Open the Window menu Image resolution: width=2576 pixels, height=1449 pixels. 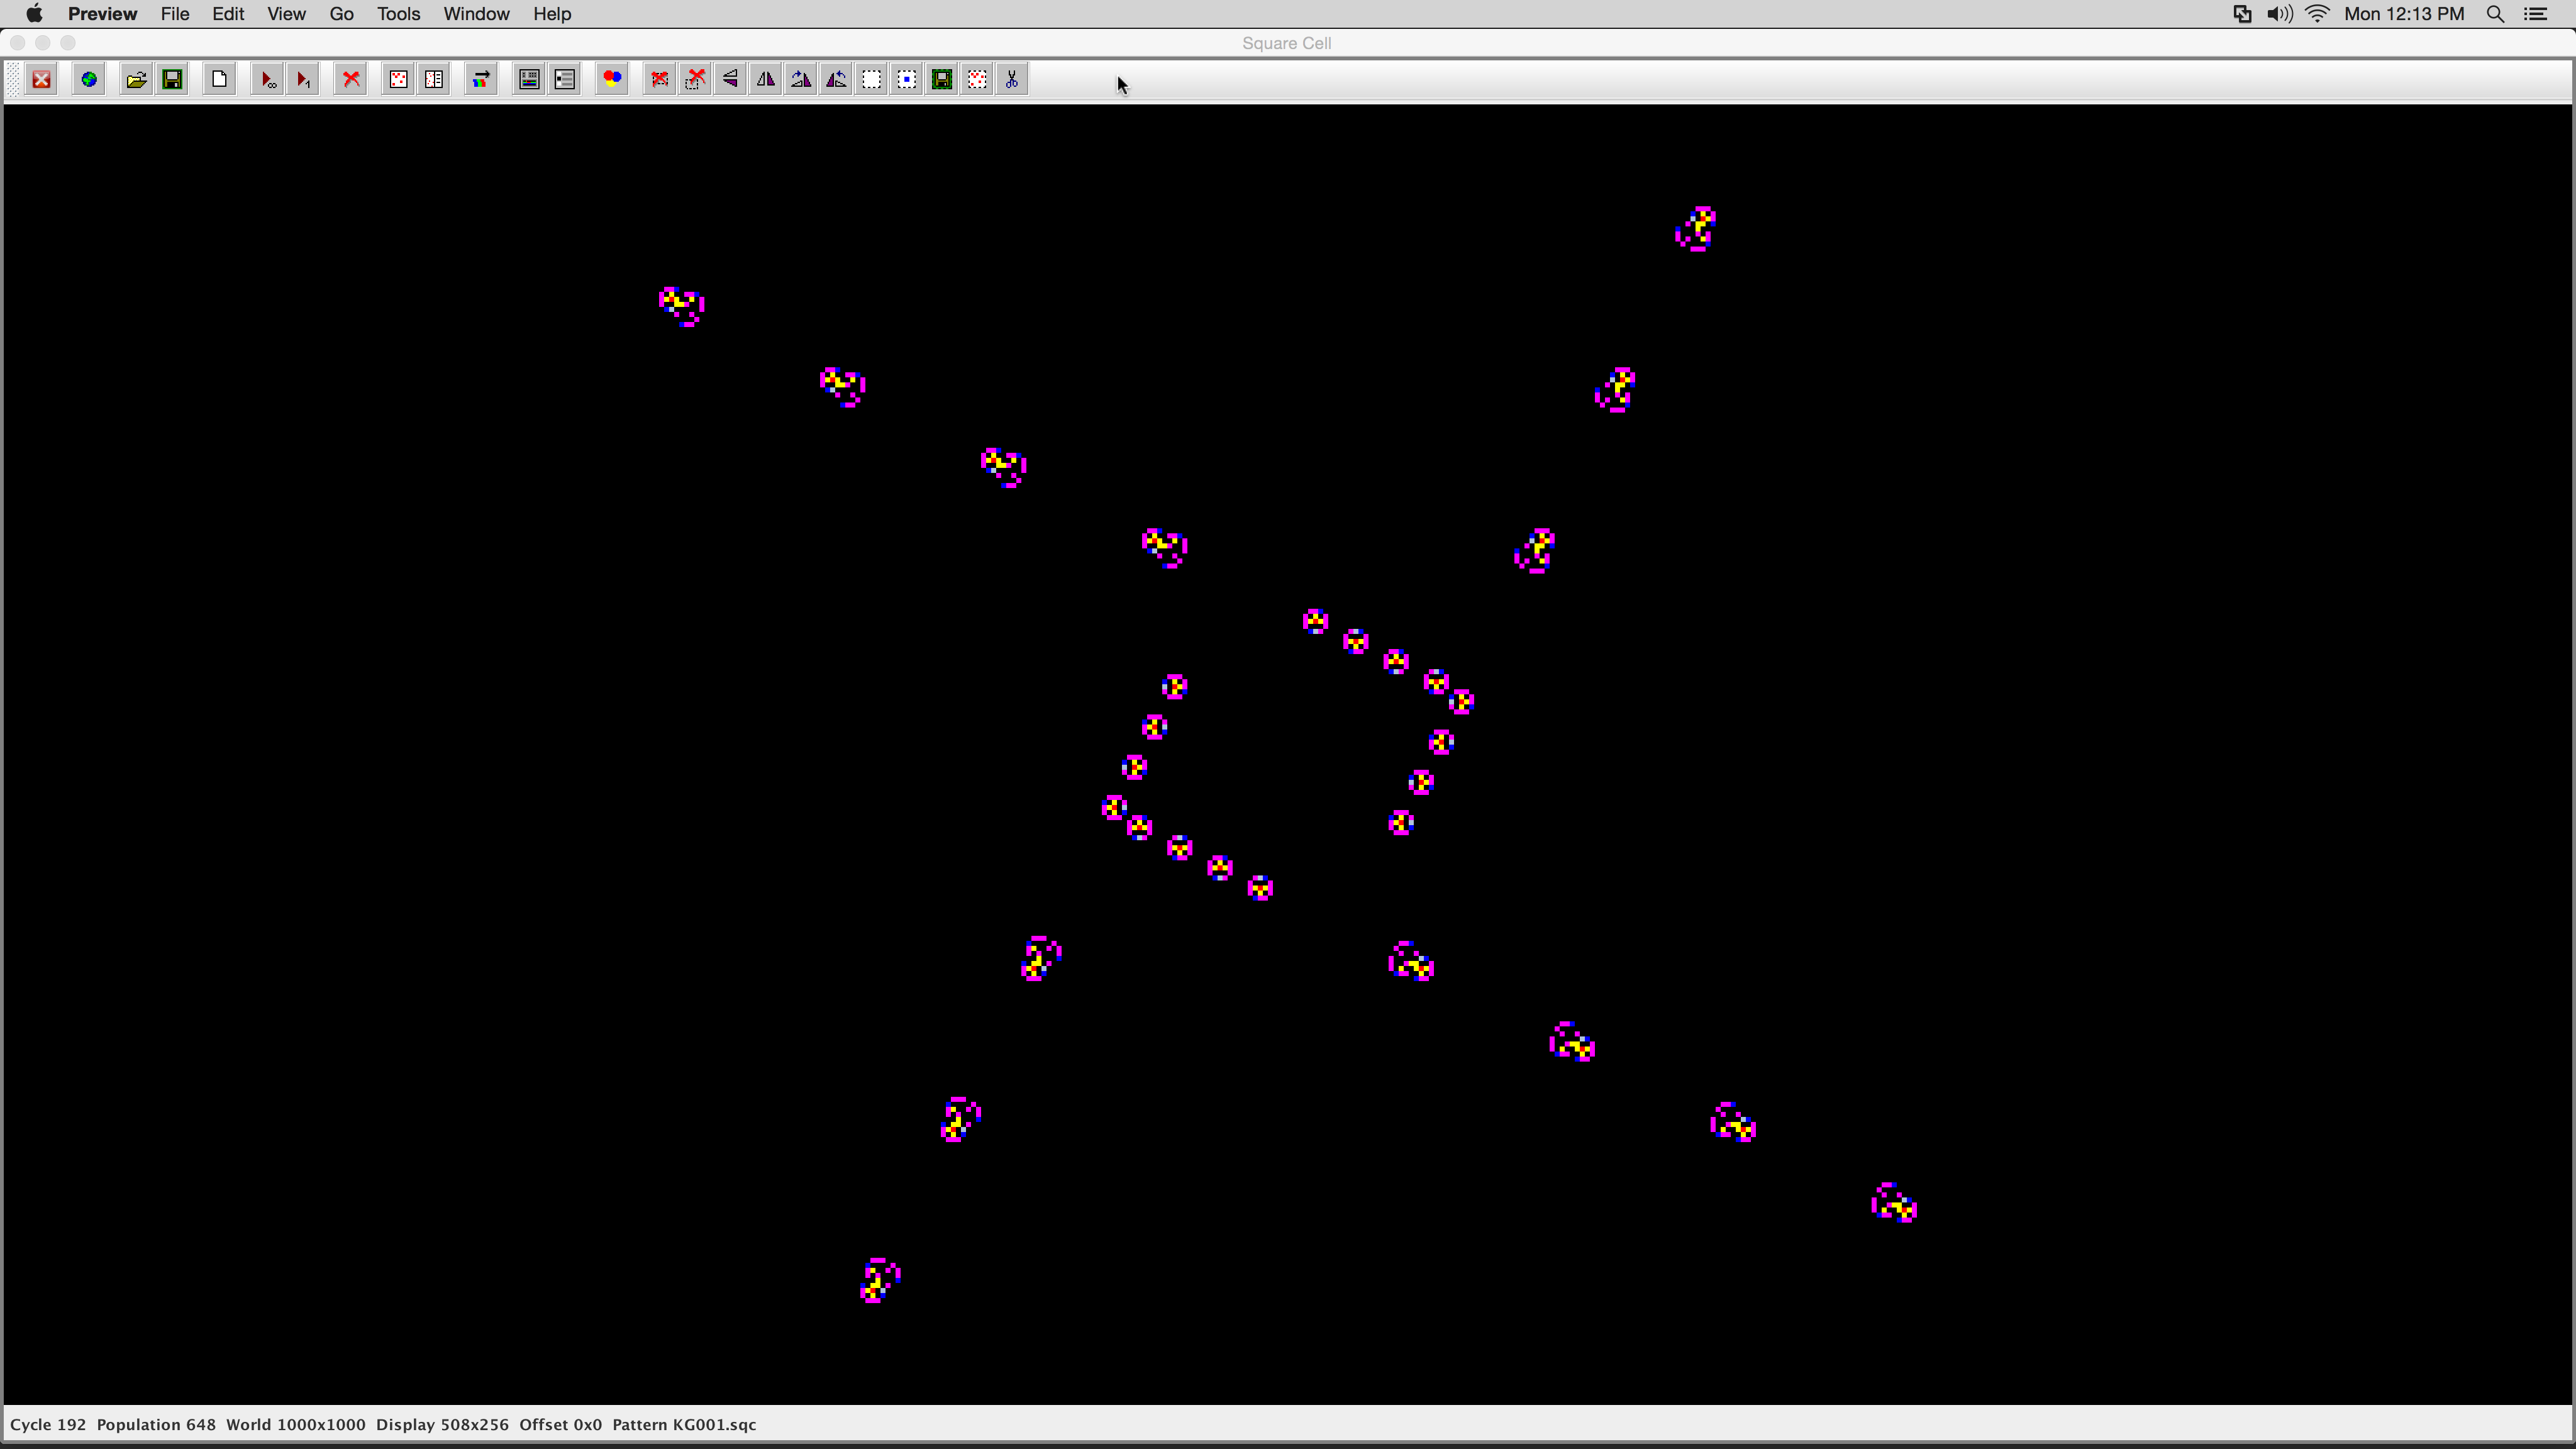click(476, 14)
